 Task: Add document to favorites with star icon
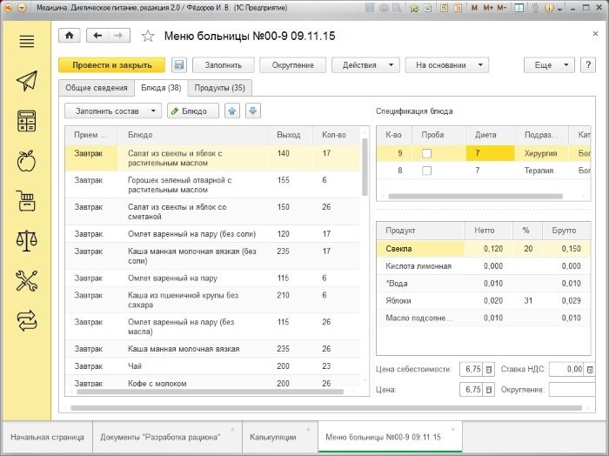pyautogui.click(x=148, y=37)
